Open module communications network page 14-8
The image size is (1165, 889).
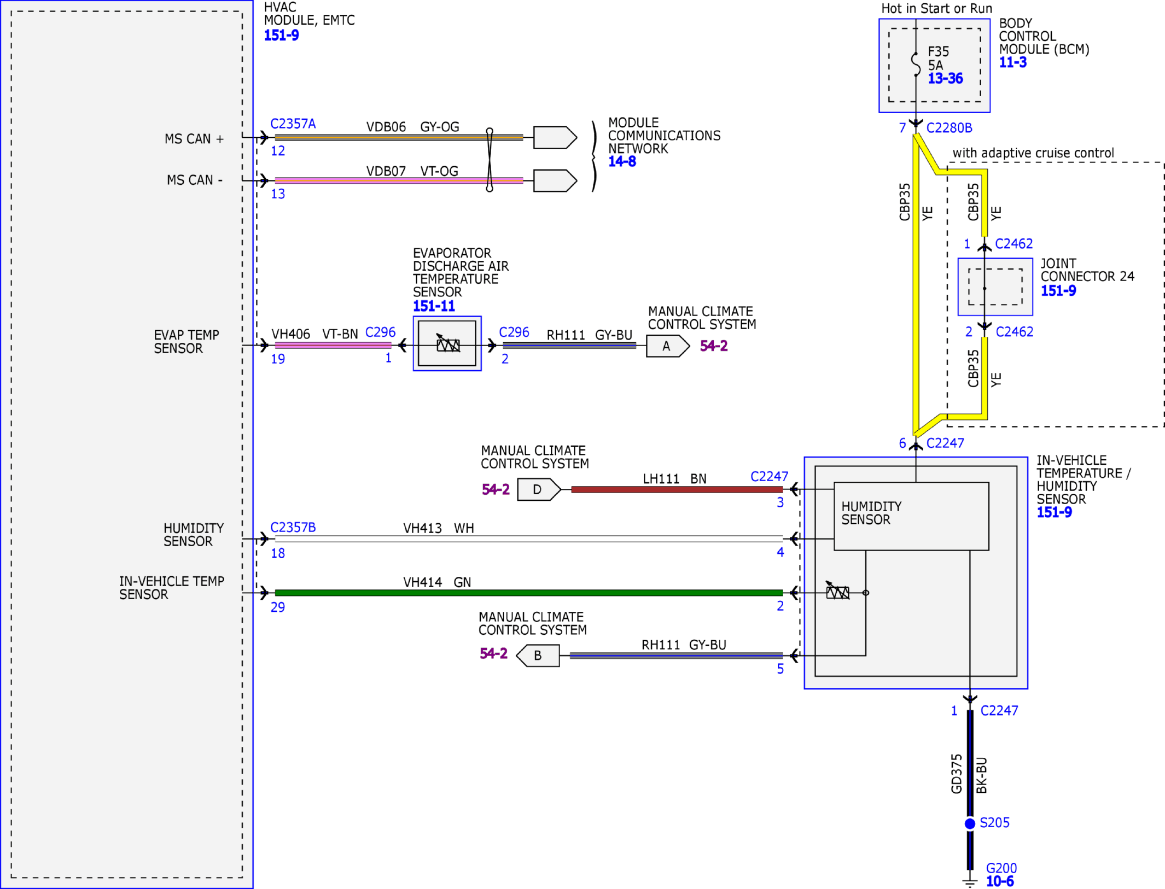(x=622, y=162)
